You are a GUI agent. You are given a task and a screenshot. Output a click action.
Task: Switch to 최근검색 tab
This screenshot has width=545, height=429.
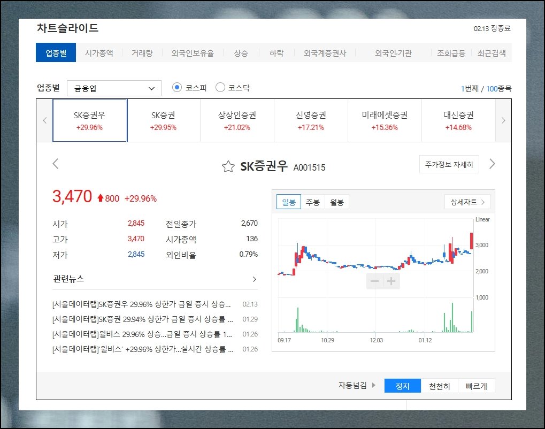(492, 53)
